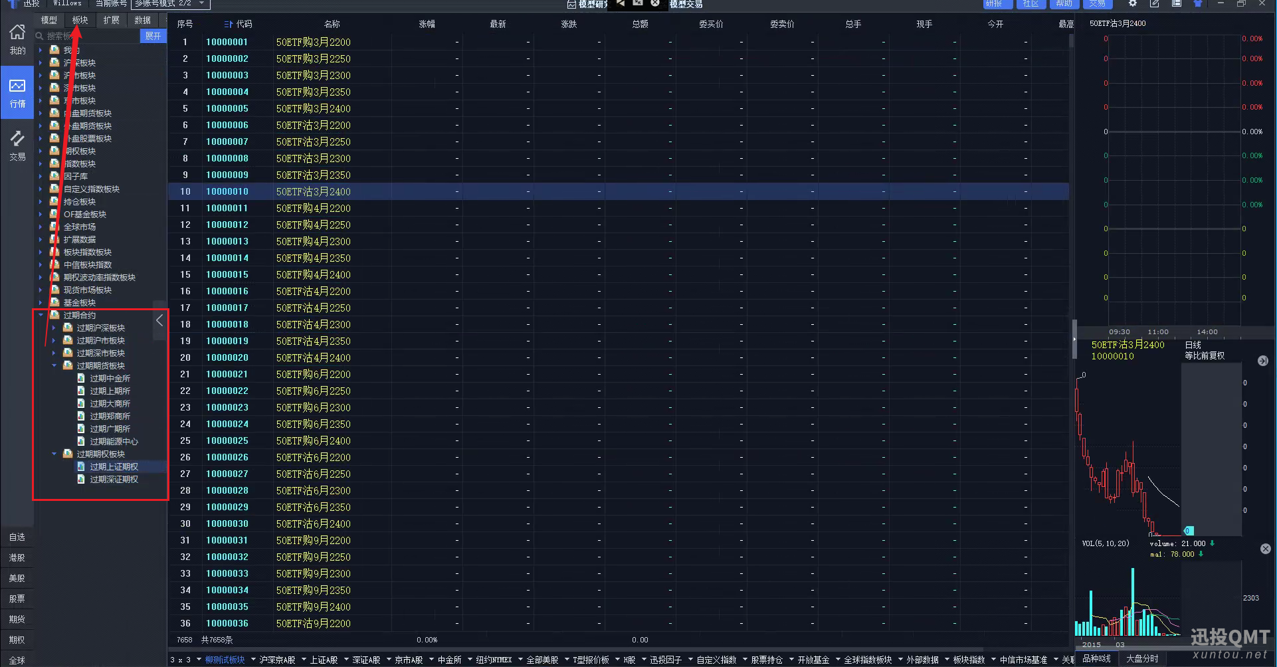Expand the 过期沪市板块 tree node
This screenshot has width=1277, height=667.
click(54, 340)
